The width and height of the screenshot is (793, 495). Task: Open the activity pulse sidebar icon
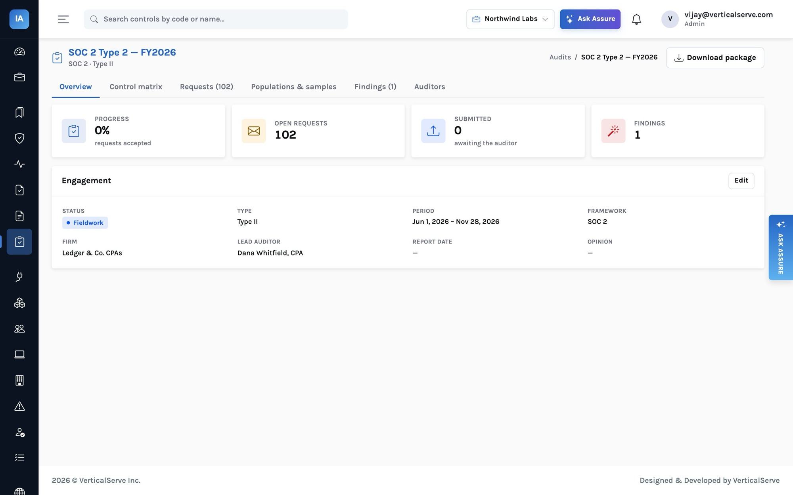[19, 164]
